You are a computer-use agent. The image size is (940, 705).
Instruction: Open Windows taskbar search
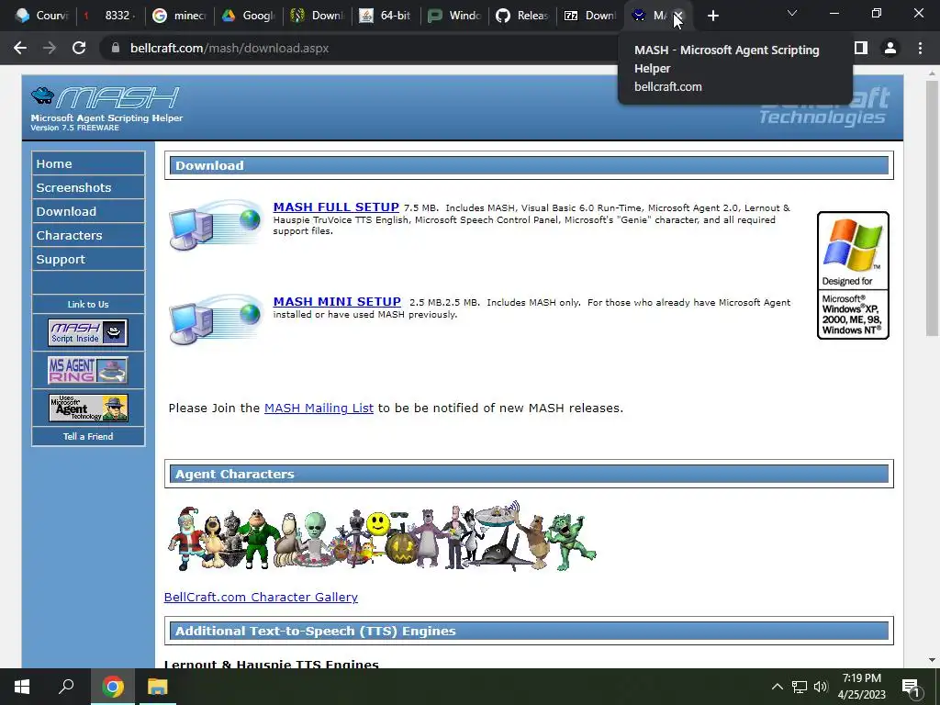pos(66,687)
